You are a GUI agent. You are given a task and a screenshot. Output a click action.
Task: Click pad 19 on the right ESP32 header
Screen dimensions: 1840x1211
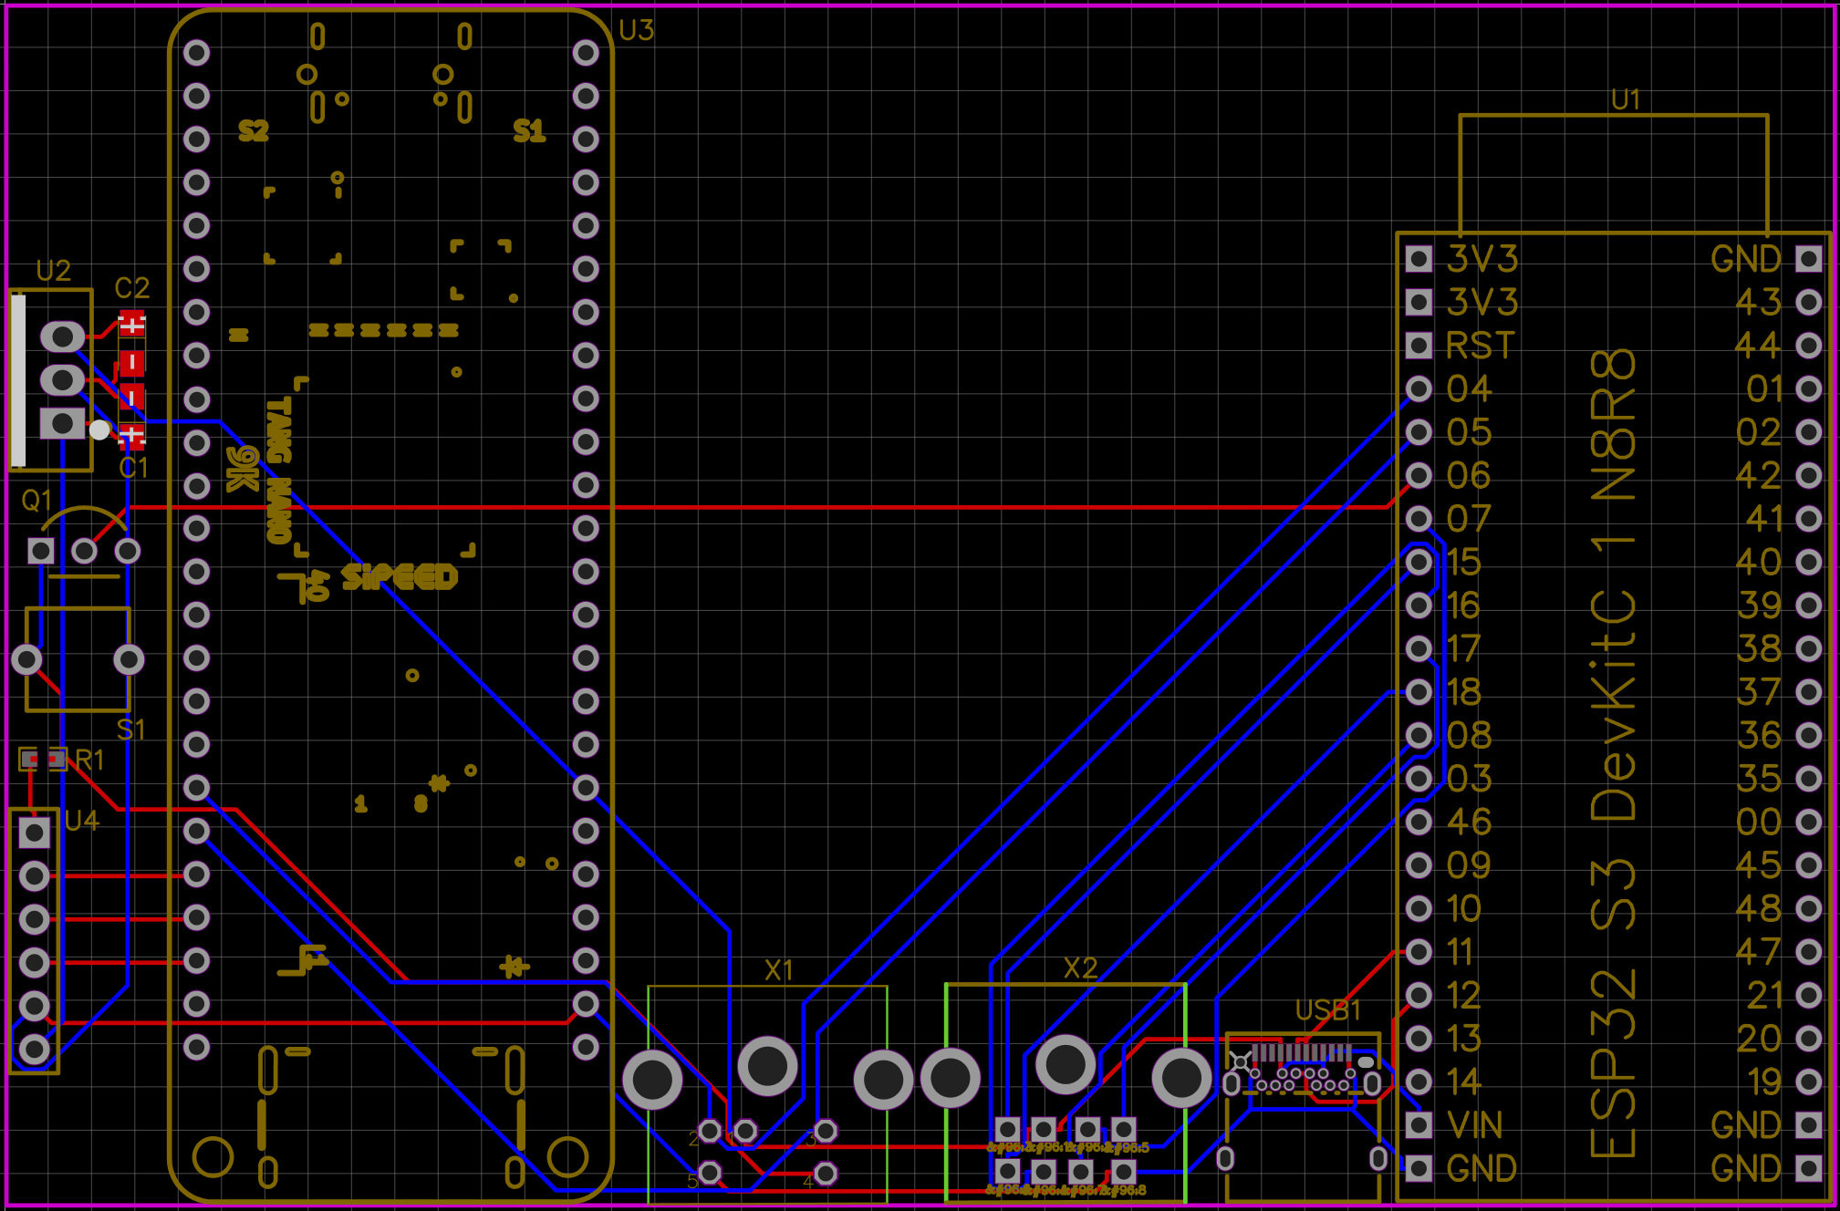click(1808, 1082)
